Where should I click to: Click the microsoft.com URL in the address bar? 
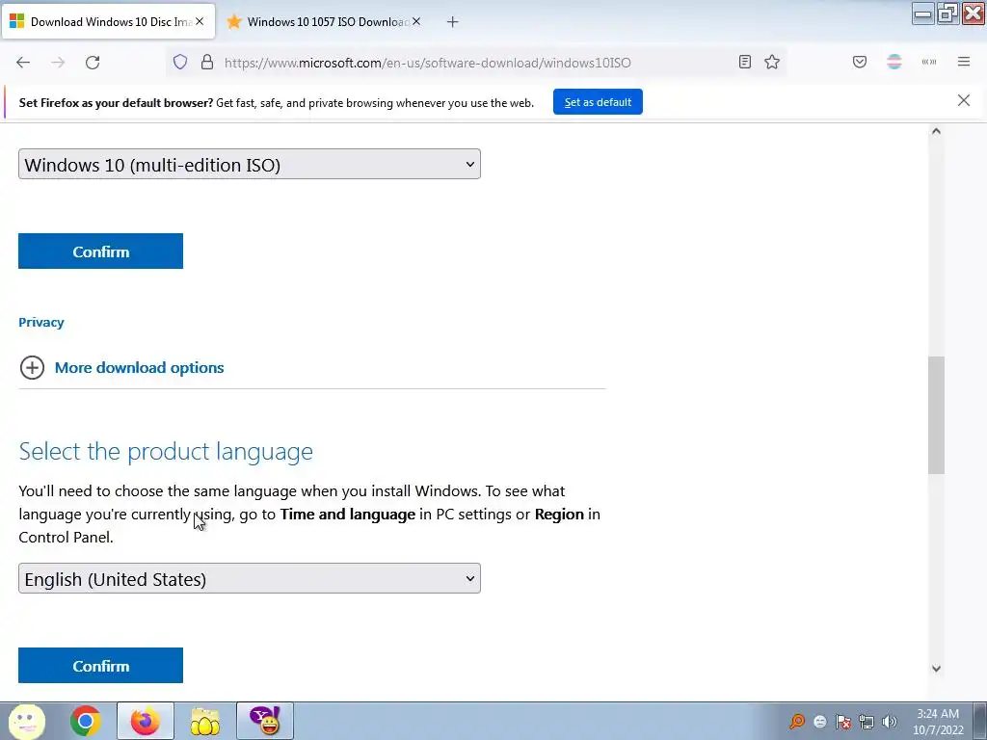click(427, 63)
